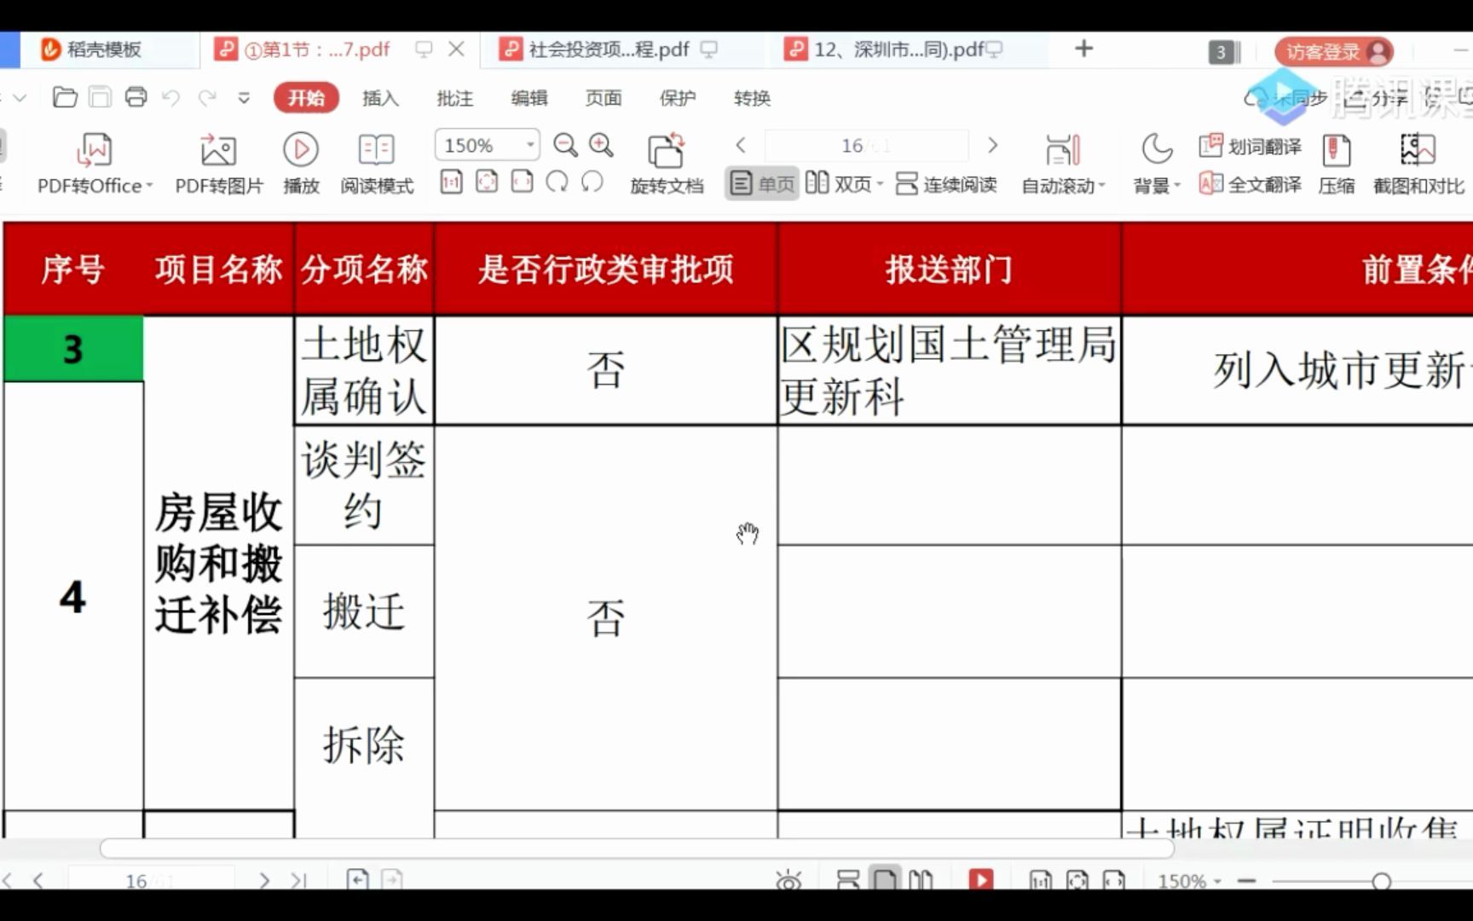Go to next page in status bar
The height and width of the screenshot is (921, 1473).
(x=264, y=880)
